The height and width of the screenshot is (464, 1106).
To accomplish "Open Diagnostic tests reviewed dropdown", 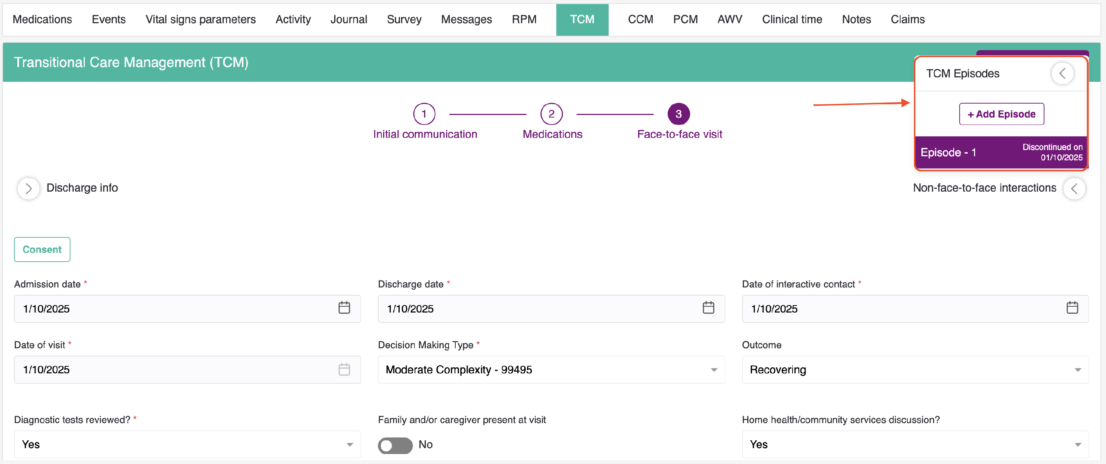I will click(187, 445).
